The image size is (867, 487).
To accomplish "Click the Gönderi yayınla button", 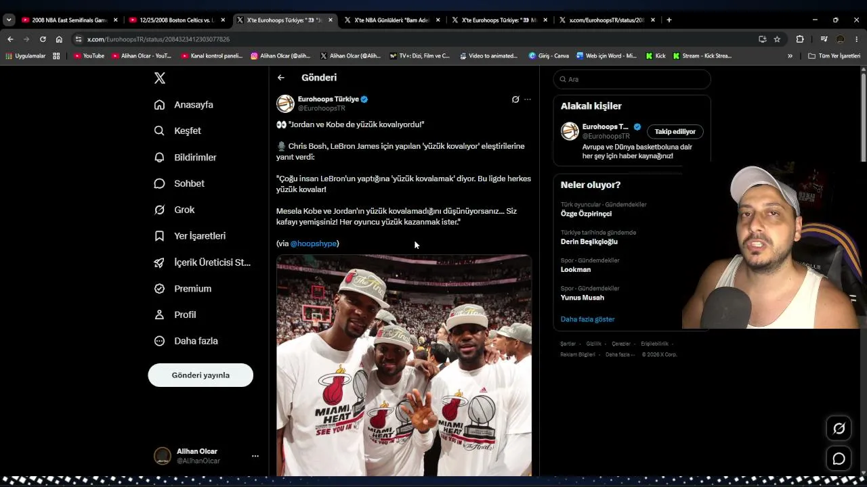I will tap(200, 375).
